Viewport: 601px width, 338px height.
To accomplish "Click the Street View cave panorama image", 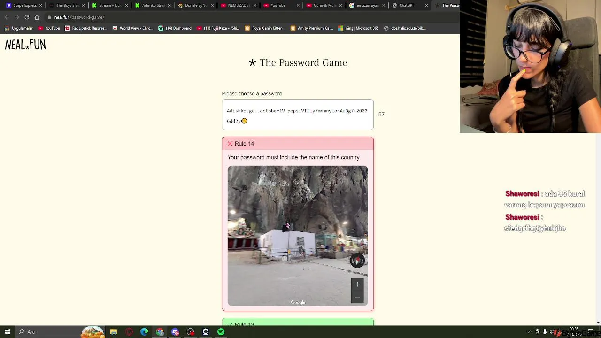I will tap(298, 236).
